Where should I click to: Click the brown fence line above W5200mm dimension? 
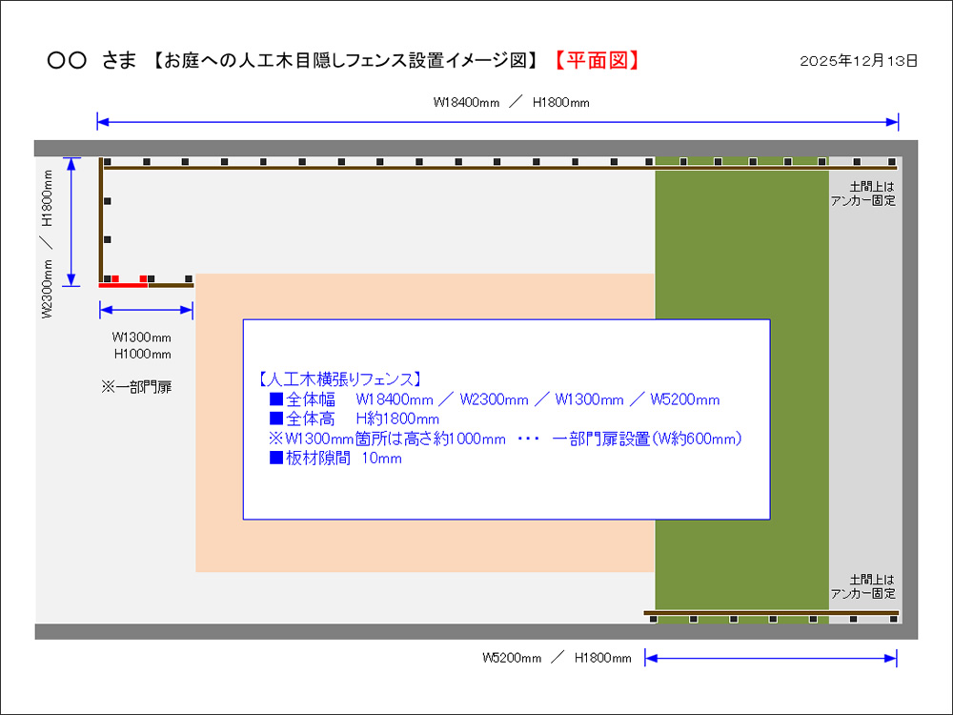[x=771, y=613]
